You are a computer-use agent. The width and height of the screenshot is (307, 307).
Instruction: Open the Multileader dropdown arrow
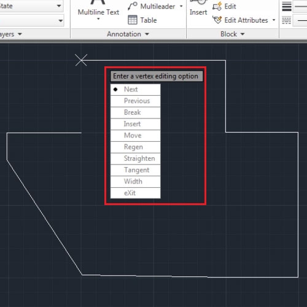pyautogui.click(x=181, y=6)
